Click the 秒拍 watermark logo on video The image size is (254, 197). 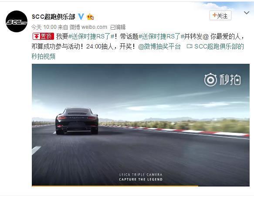222,79
